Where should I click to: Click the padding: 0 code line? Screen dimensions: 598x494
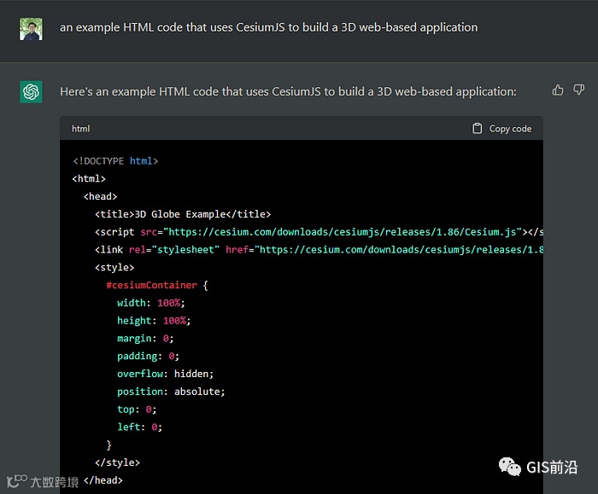[148, 356]
